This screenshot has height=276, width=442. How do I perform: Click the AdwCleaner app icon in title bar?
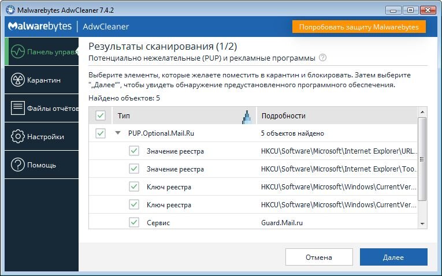pyautogui.click(x=10, y=10)
